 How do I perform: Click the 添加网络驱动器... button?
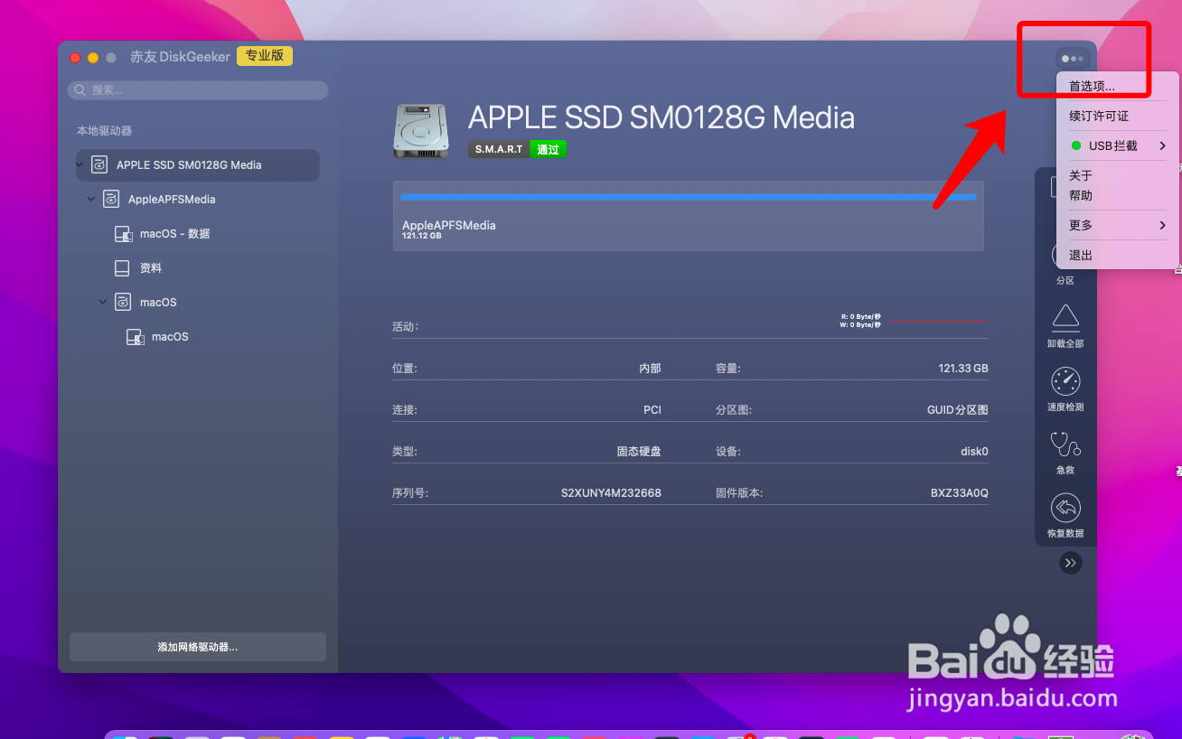pyautogui.click(x=198, y=647)
